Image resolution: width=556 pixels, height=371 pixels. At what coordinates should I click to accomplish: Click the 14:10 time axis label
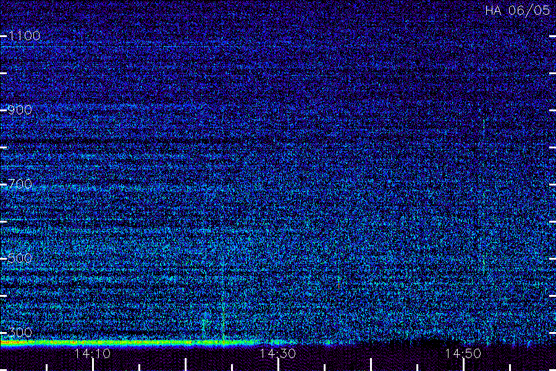pos(93,354)
